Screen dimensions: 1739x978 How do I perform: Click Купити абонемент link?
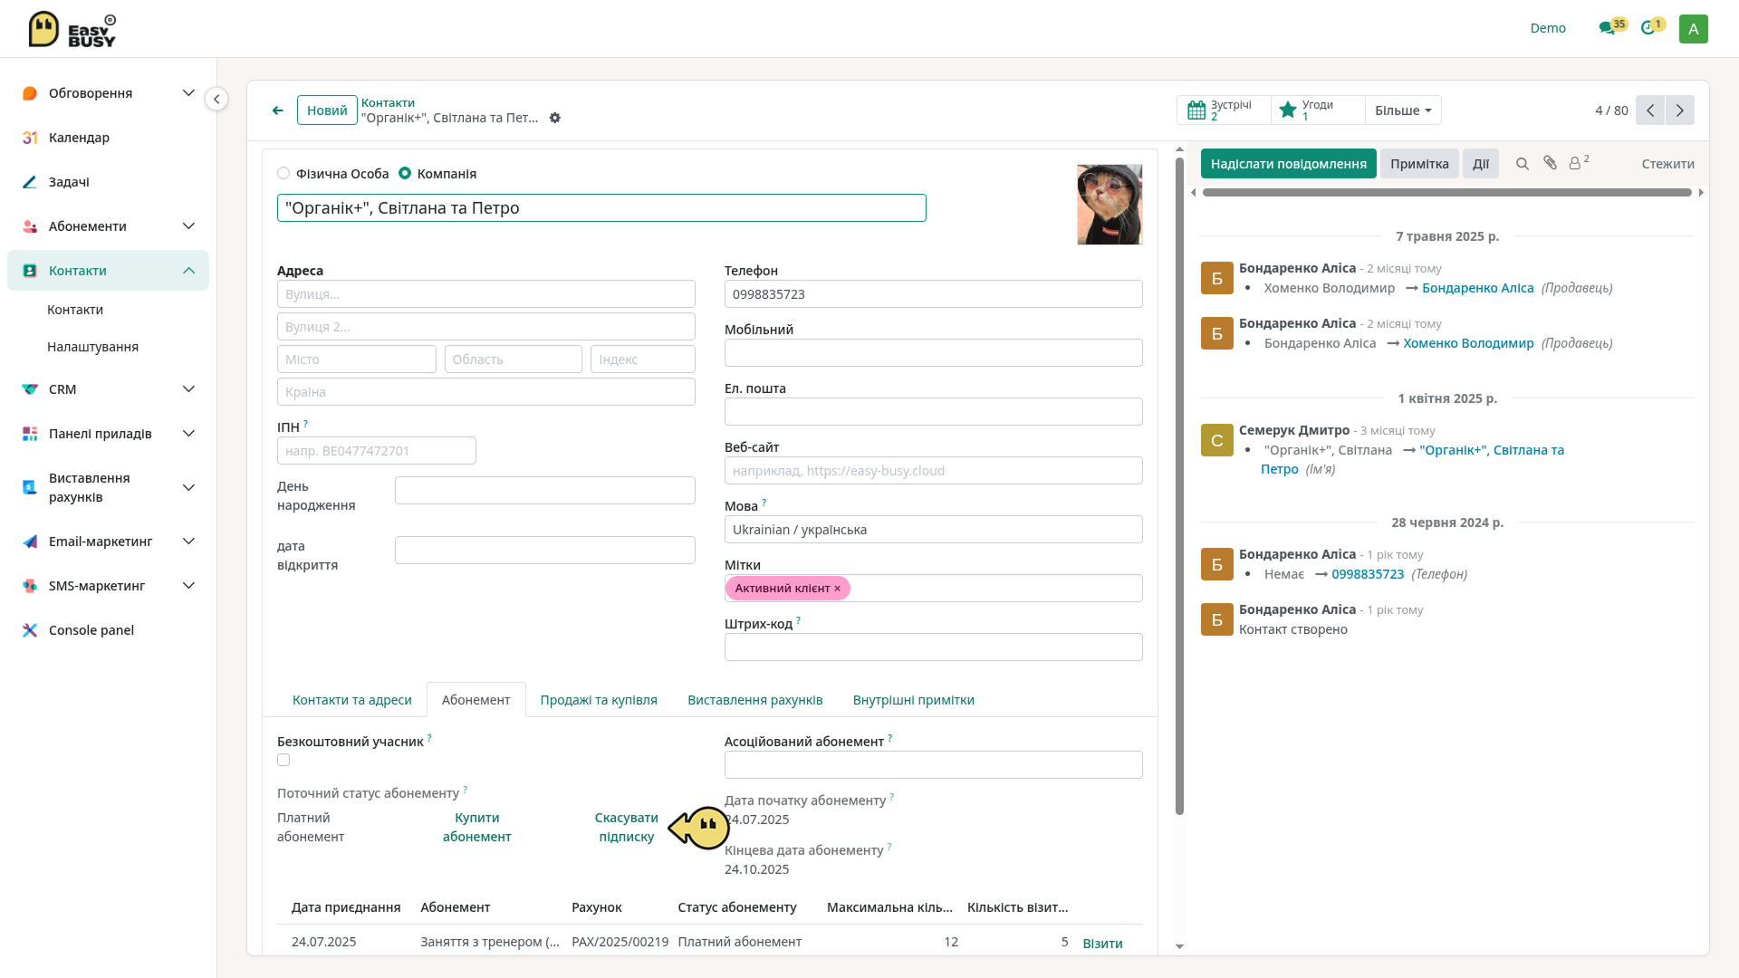(x=476, y=827)
